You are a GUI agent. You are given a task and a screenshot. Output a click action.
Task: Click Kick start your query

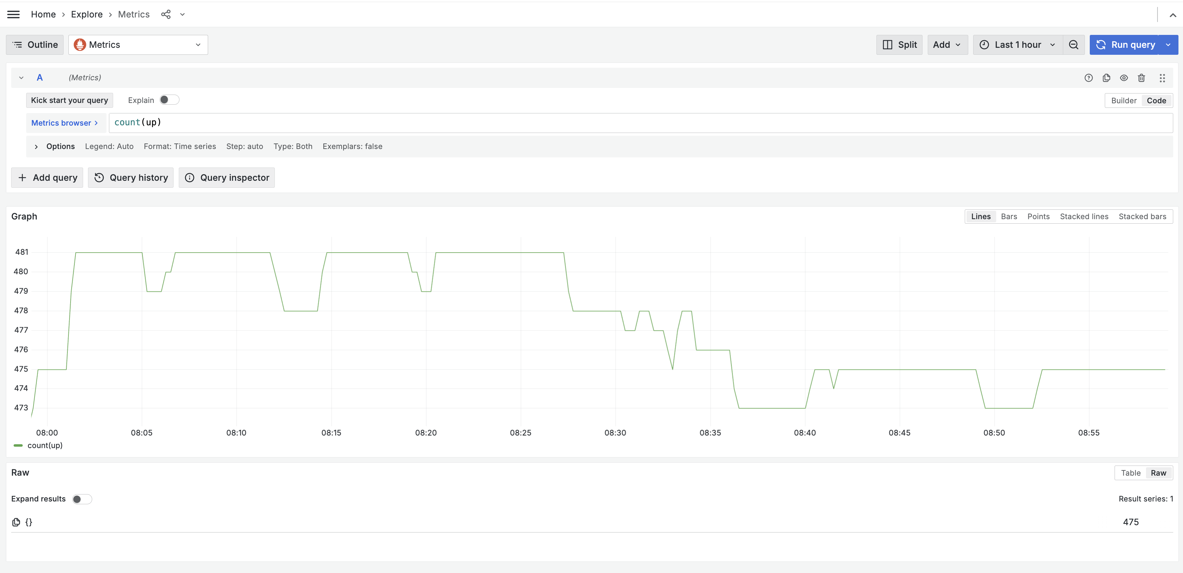point(69,100)
